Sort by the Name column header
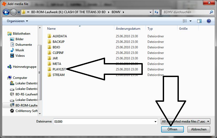This screenshot has height=138, width=217. [51, 29]
